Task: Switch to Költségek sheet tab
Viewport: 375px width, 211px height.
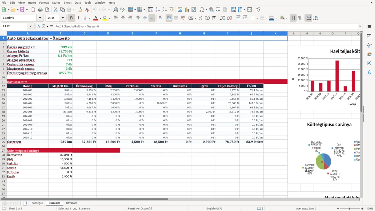Action: tap(37, 203)
